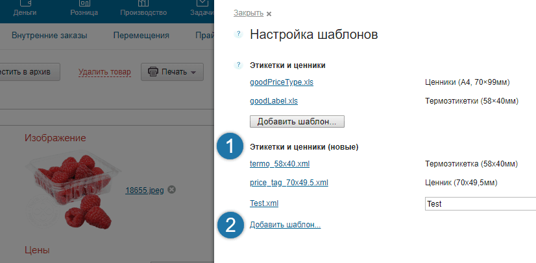Click Ценник (70х49,5мм) description text
Screen dimensions: 536x263
click(461, 183)
